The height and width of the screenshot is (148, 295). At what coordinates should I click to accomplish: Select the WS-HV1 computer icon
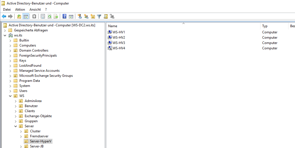[x=110, y=32]
